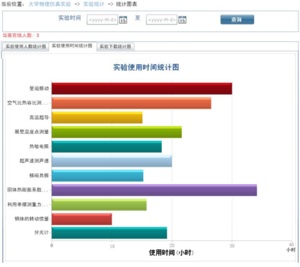The image size is (300, 267).
Task: Switch to the 实验使用时间统计图 tab
Action: (x=72, y=46)
